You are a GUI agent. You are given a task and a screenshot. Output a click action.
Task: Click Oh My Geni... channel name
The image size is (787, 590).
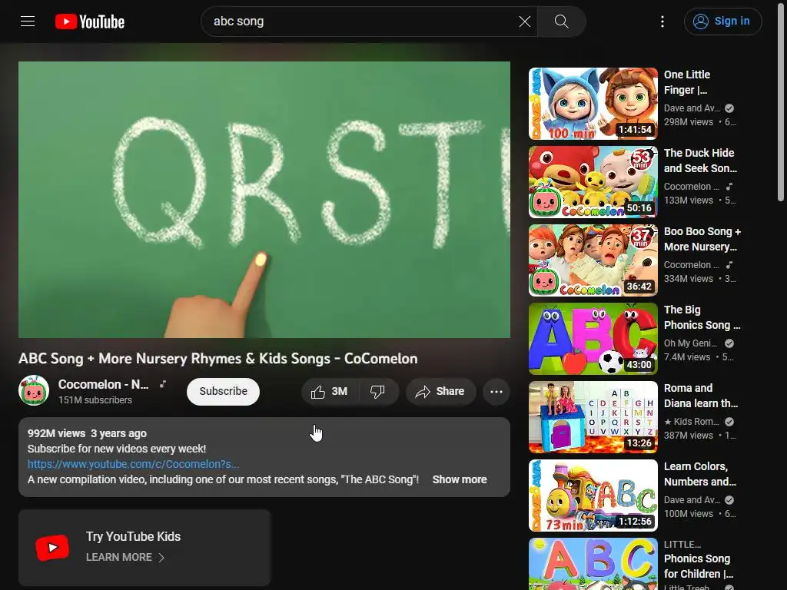coord(690,343)
